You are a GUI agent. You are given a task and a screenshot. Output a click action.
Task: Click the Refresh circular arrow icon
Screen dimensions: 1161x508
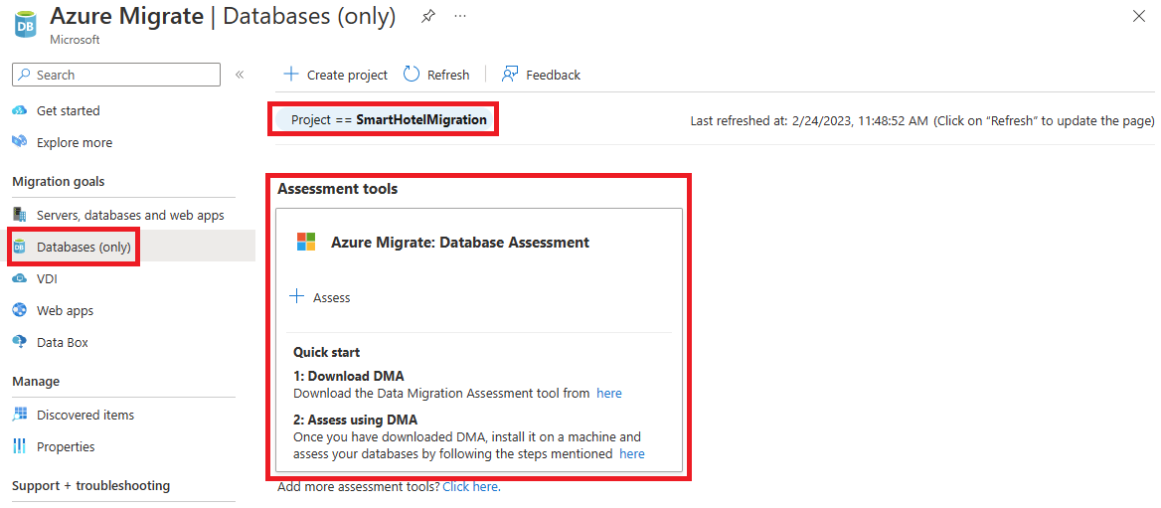pos(411,74)
